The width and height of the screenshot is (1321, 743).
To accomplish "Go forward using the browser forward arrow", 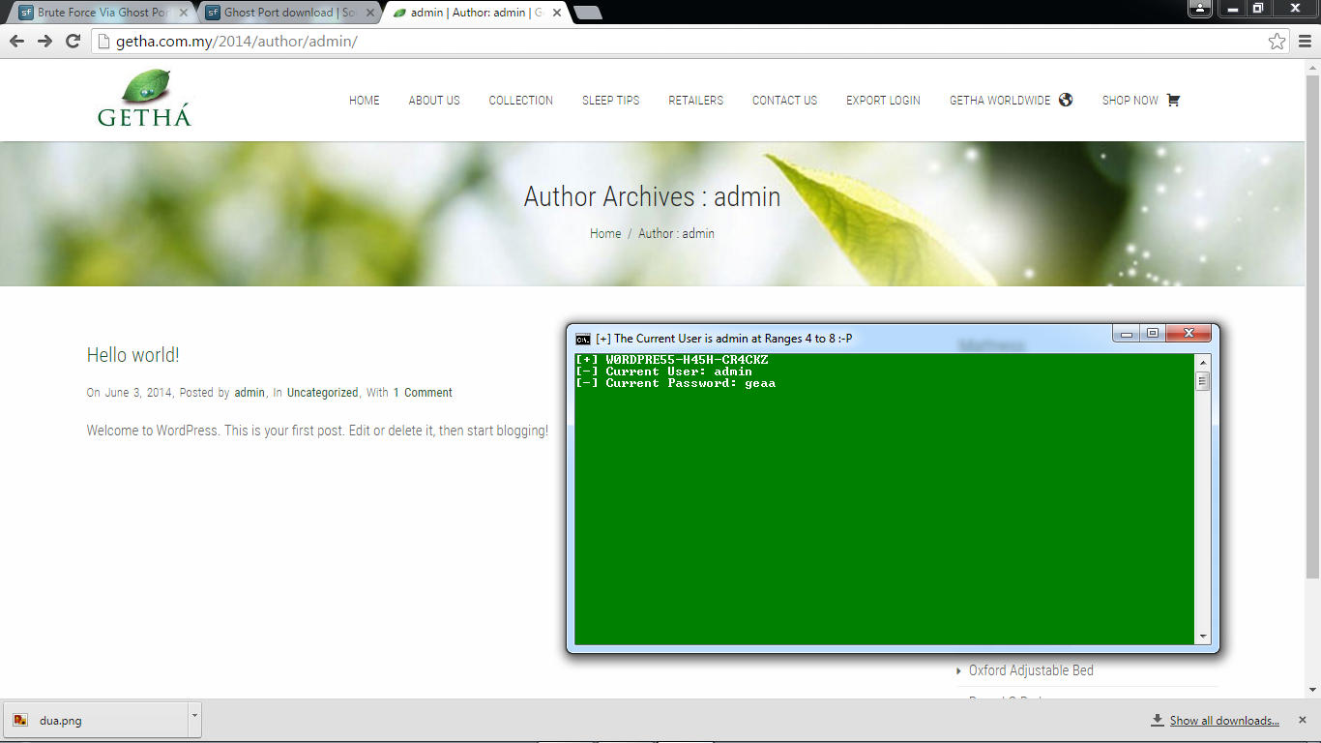I will [x=44, y=42].
